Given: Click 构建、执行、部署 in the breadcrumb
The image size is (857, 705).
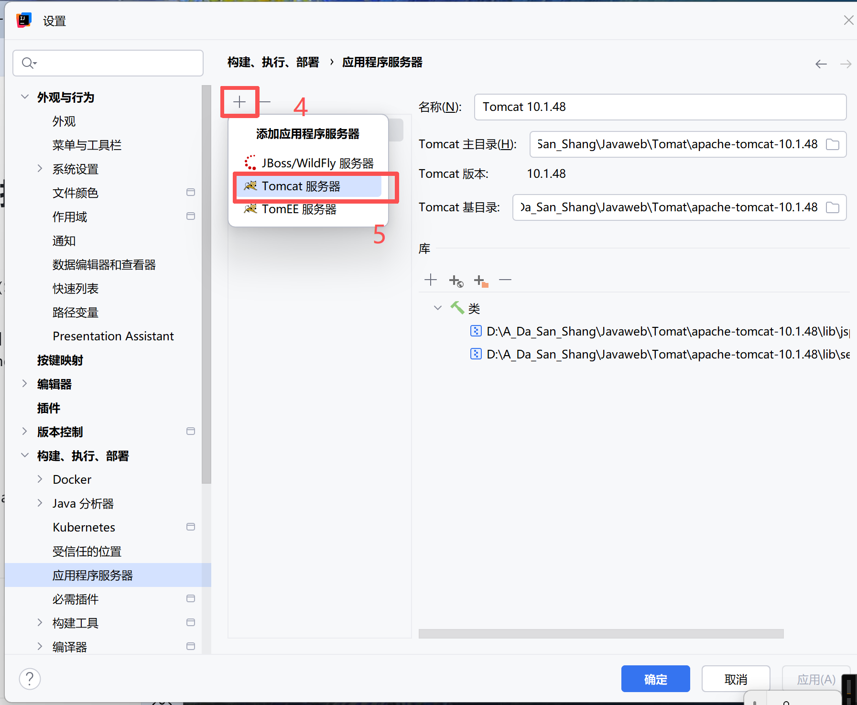Looking at the screenshot, I should coord(273,63).
